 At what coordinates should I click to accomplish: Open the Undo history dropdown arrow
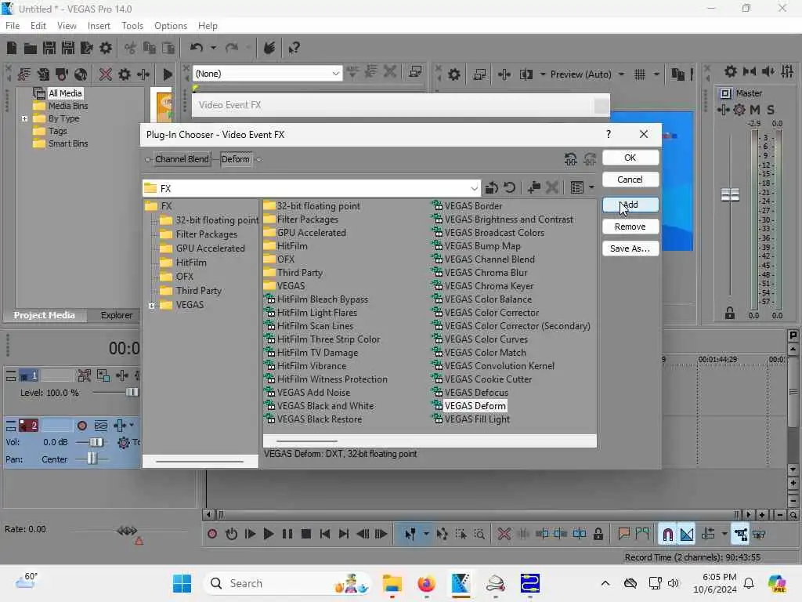(x=213, y=48)
